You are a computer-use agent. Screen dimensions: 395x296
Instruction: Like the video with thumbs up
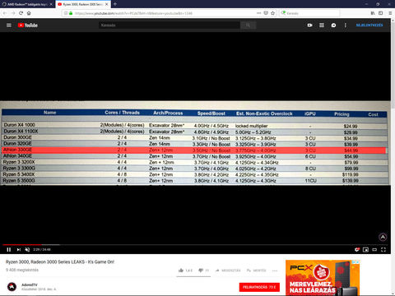coord(185,271)
